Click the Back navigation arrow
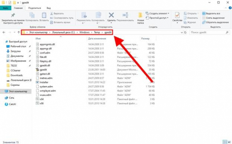This screenshot has width=232, height=144. (4, 32)
